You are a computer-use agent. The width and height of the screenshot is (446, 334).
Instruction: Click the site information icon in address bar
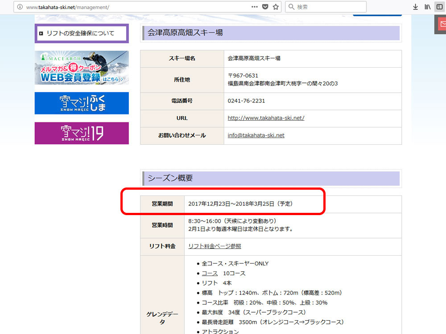click(x=20, y=7)
